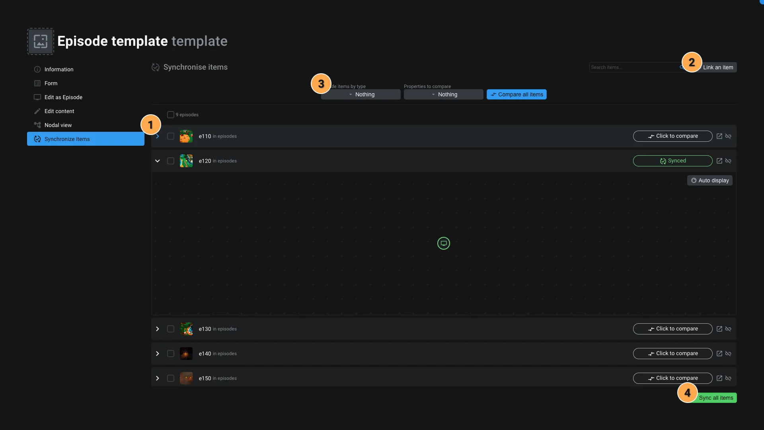Expand the e110 episode row
The width and height of the screenshot is (764, 430).
tap(158, 136)
